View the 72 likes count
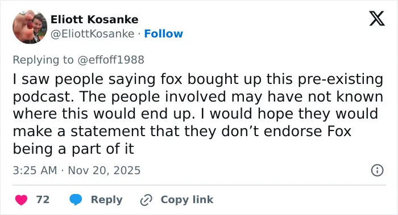The width and height of the screenshot is (398, 215). tap(43, 200)
